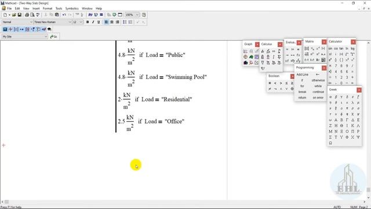
Task: Insert a function with the f(x) icon
Action: coord(90,15)
